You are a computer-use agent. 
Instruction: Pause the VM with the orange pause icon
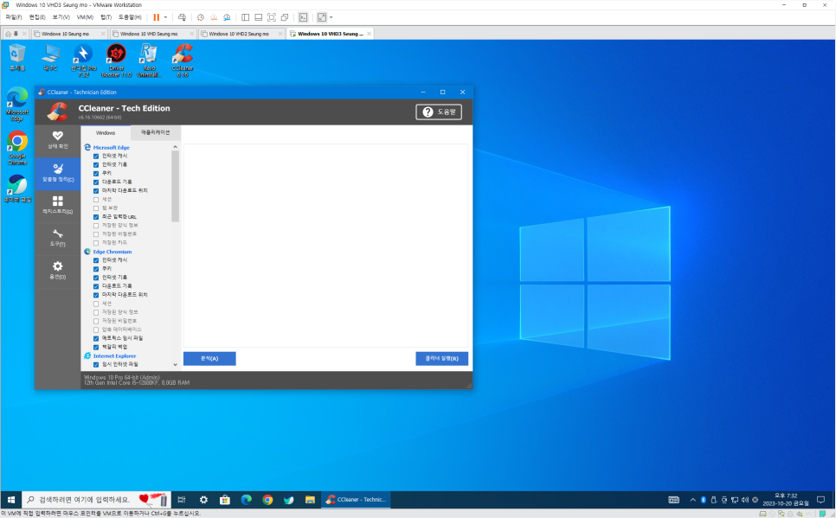(157, 17)
